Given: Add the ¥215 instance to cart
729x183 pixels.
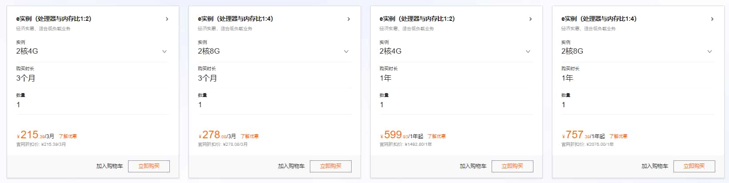Looking at the screenshot, I should point(109,166).
